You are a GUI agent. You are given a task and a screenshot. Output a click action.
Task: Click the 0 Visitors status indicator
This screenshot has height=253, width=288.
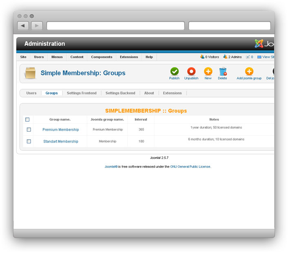[210, 57]
